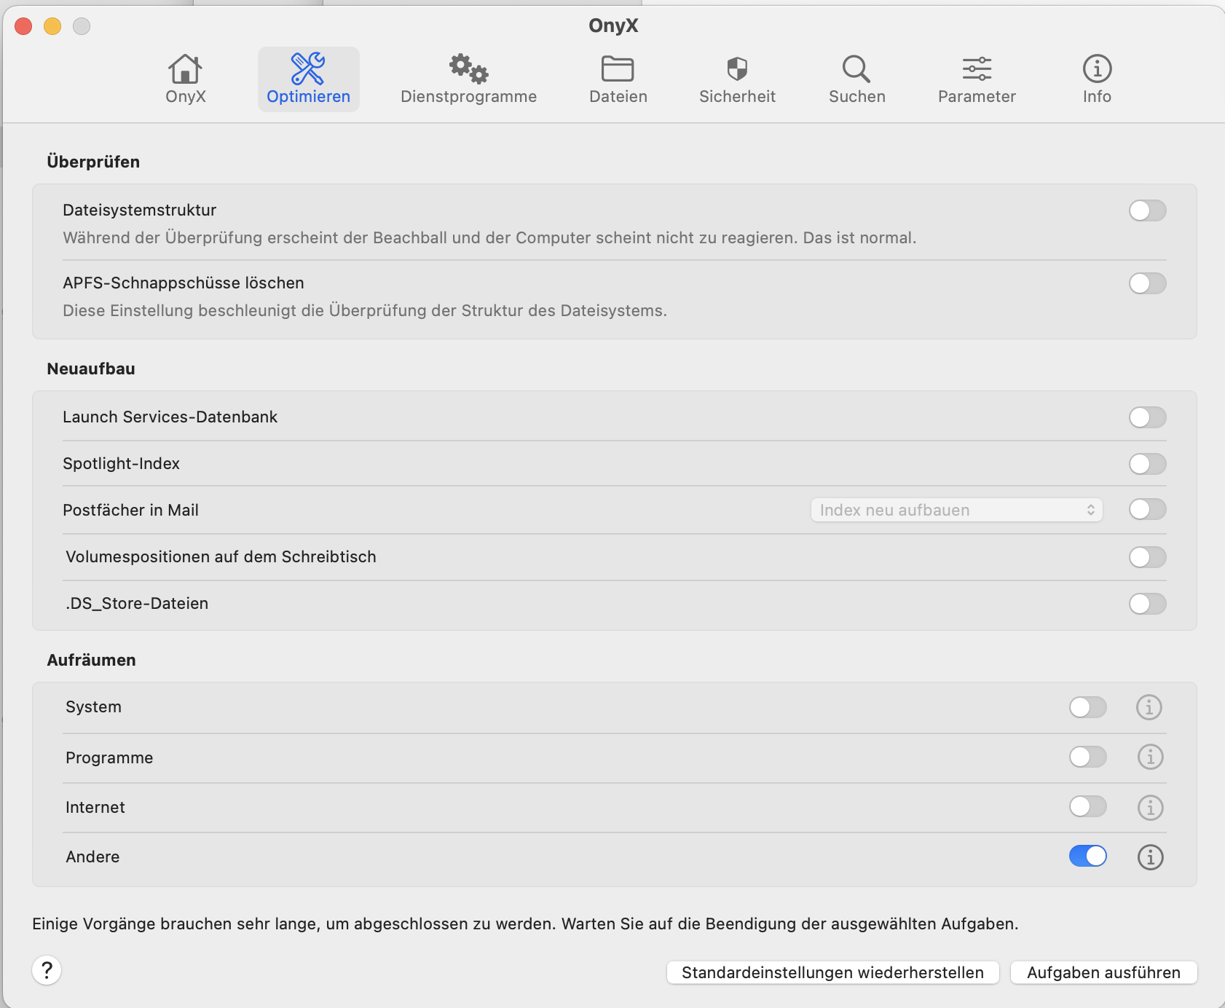Show info for Andere cleanup
Viewport: 1225px width, 1008px height.
pos(1151,857)
